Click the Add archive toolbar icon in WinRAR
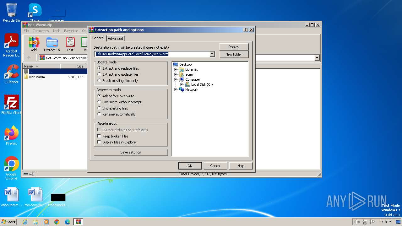The image size is (402, 226). pyautogui.click(x=34, y=44)
